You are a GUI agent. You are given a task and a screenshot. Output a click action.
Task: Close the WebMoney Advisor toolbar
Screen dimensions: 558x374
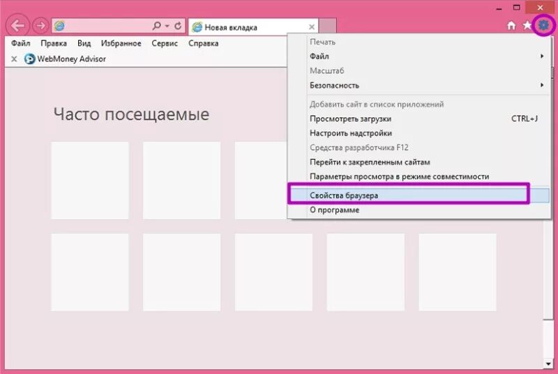(x=14, y=59)
